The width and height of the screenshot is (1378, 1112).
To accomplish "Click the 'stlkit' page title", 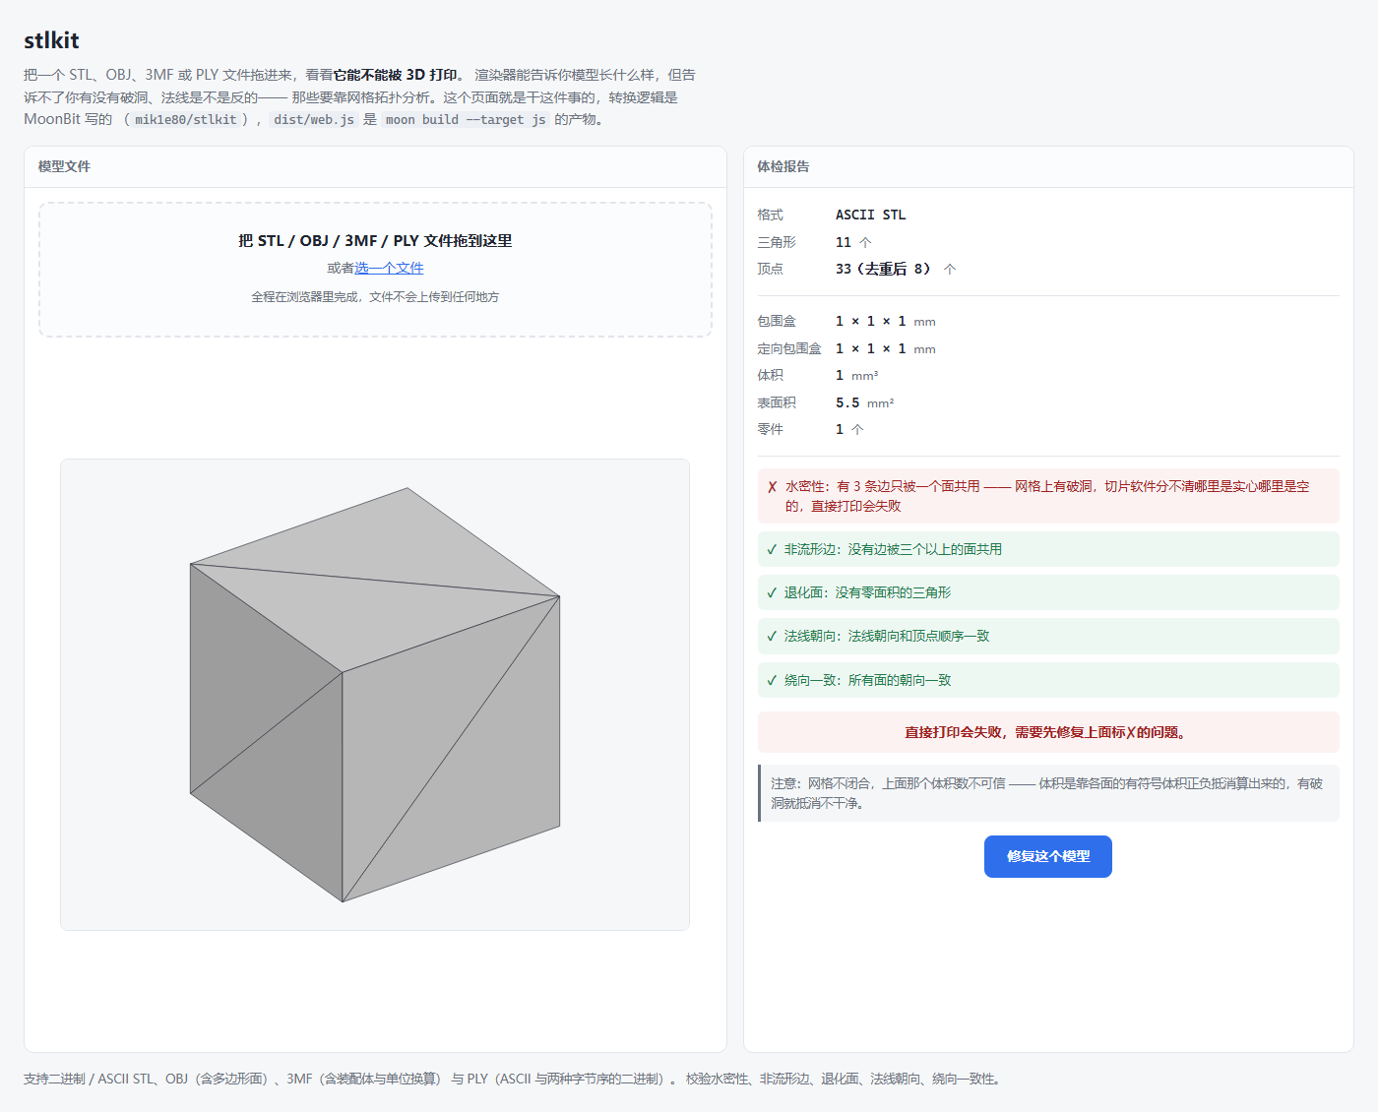I will tap(51, 40).
